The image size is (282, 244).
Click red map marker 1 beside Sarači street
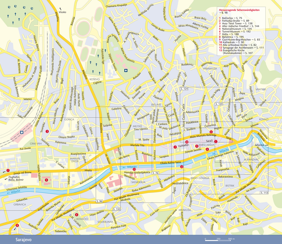pyautogui.click(x=216, y=142)
